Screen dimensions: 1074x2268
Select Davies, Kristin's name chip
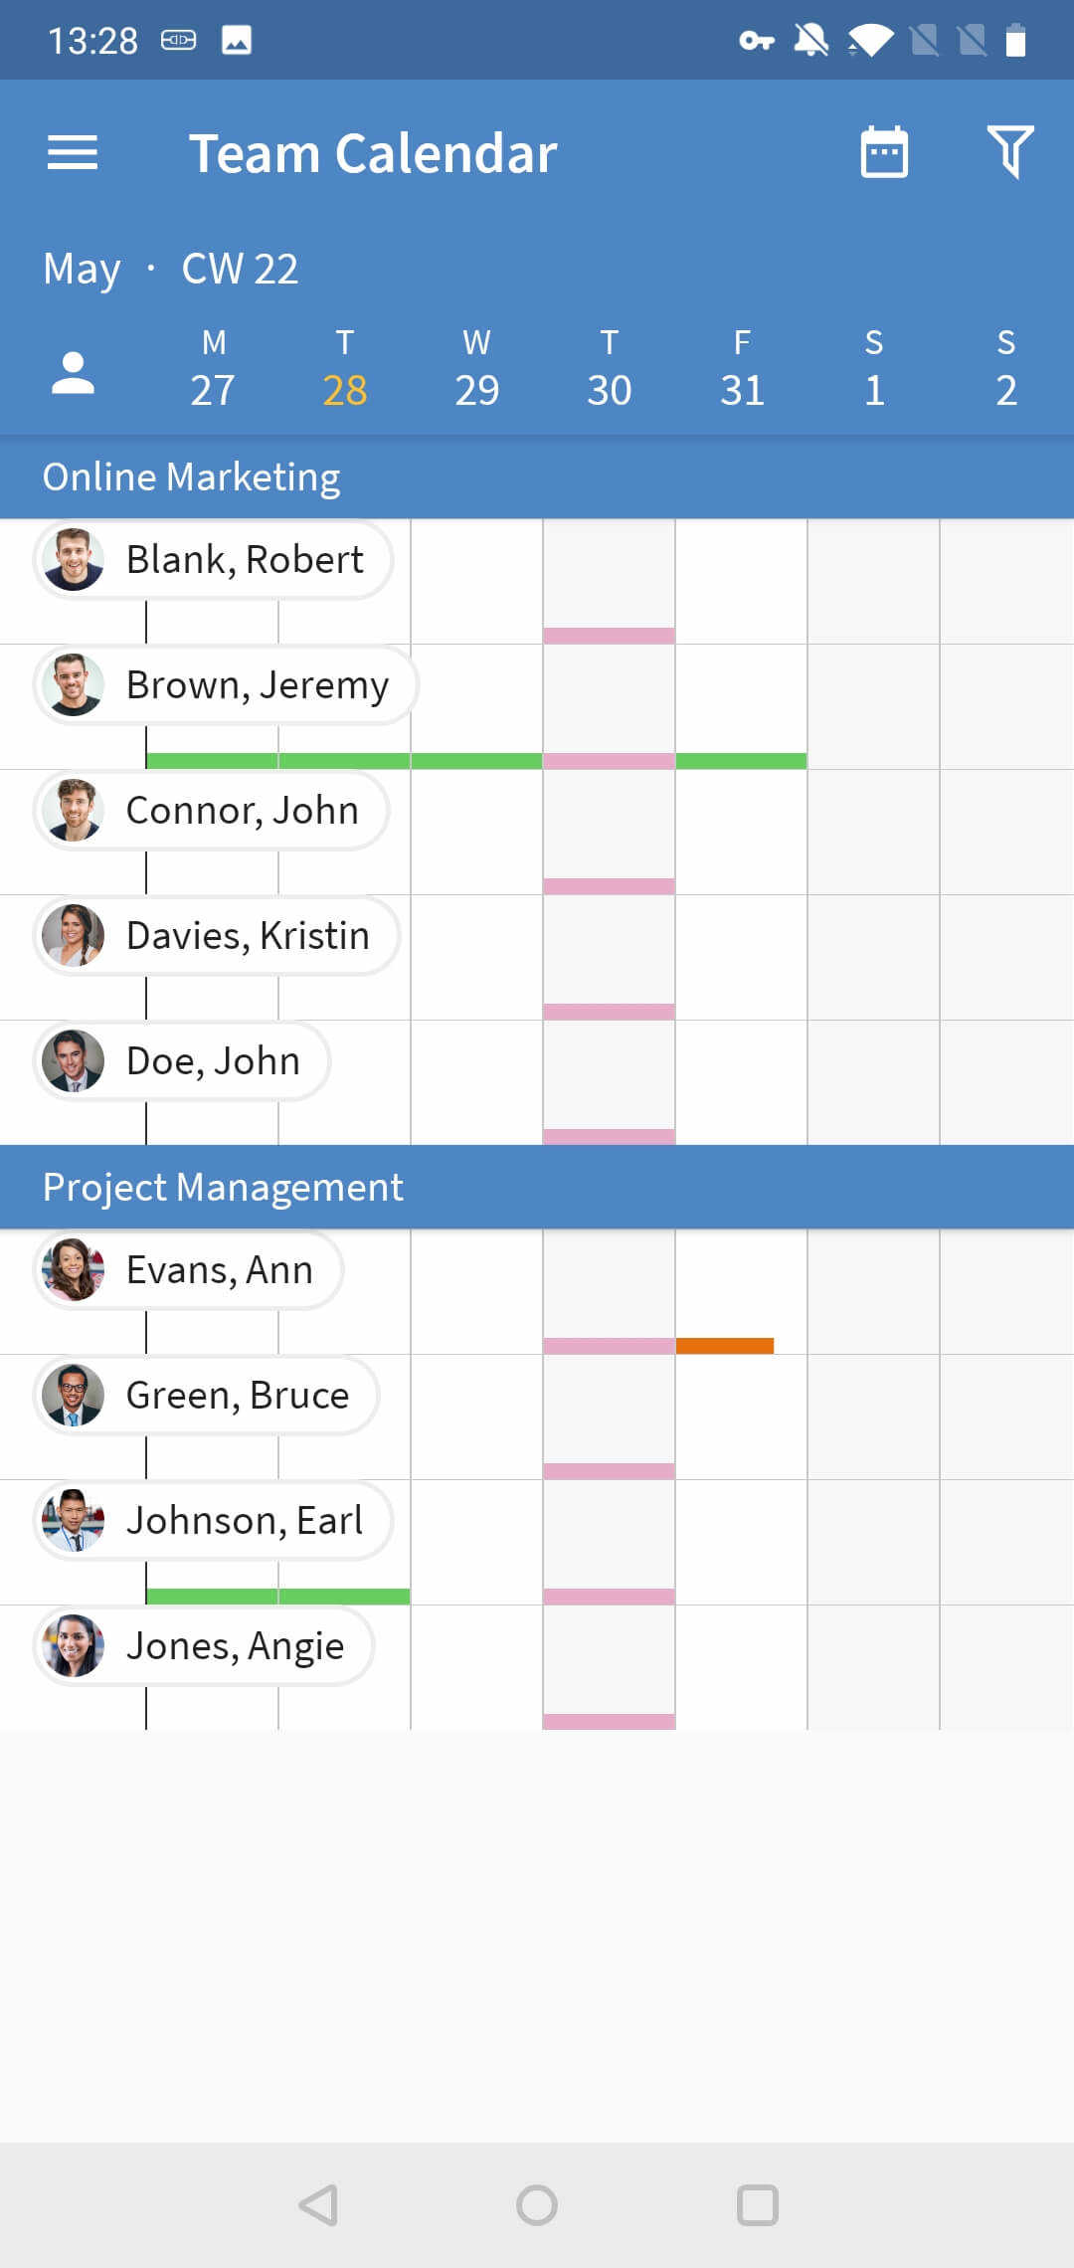(247, 936)
